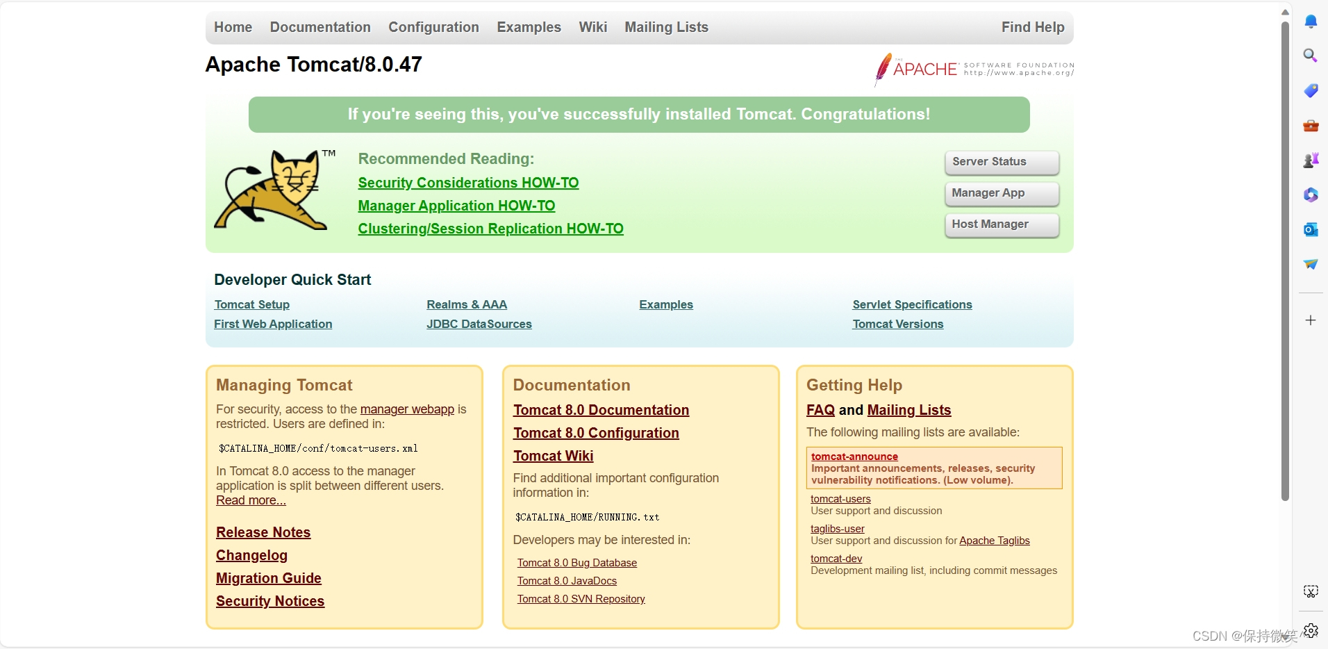The height and width of the screenshot is (649, 1328).
Task: Add a sidebar app with plus icon
Action: [1311, 320]
